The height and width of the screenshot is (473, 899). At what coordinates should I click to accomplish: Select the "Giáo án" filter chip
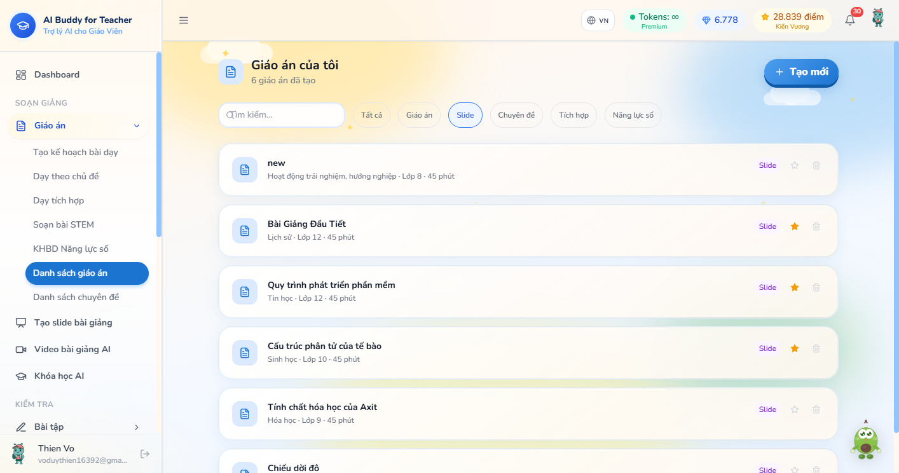click(x=419, y=115)
